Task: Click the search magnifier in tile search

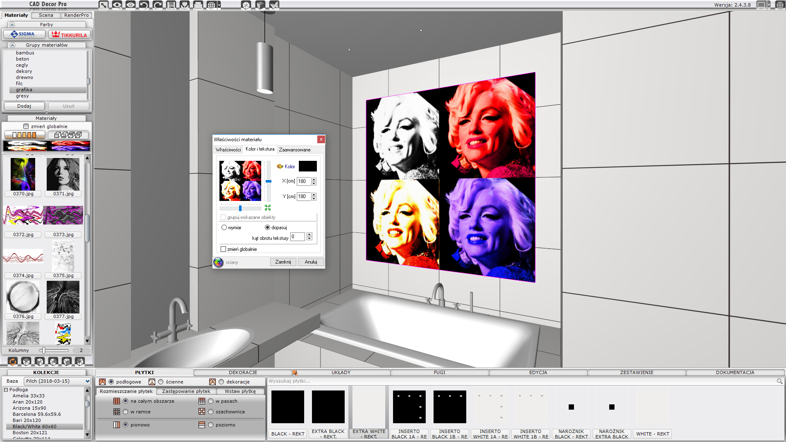Action: [x=779, y=381]
